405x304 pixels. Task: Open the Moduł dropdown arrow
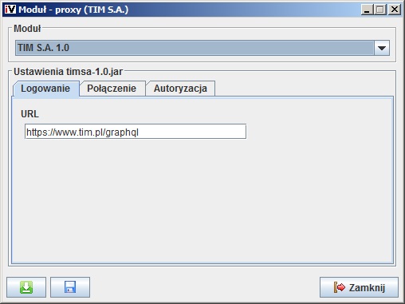[382, 48]
